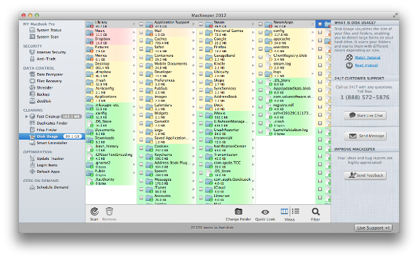
Task: Select the red-highlighted Dropbox folder row
Action: [x=110, y=40]
